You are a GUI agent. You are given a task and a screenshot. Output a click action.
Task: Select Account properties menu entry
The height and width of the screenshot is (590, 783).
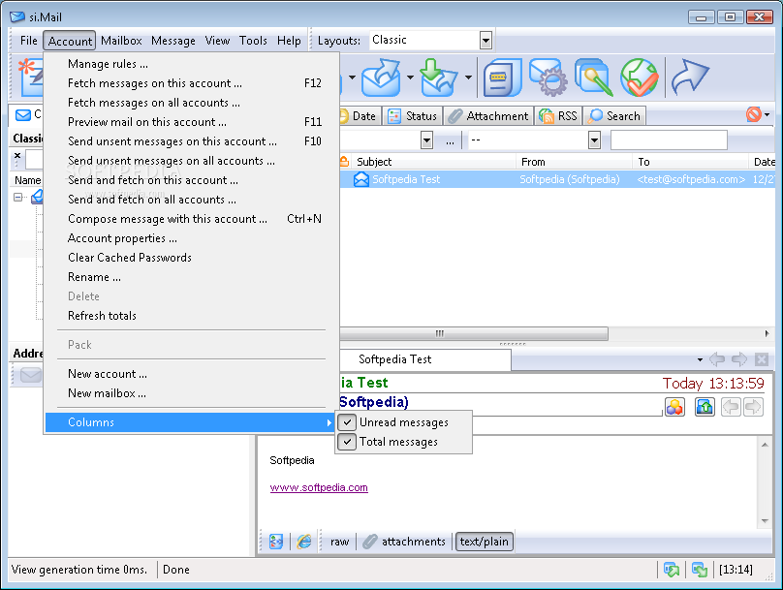(x=192, y=238)
